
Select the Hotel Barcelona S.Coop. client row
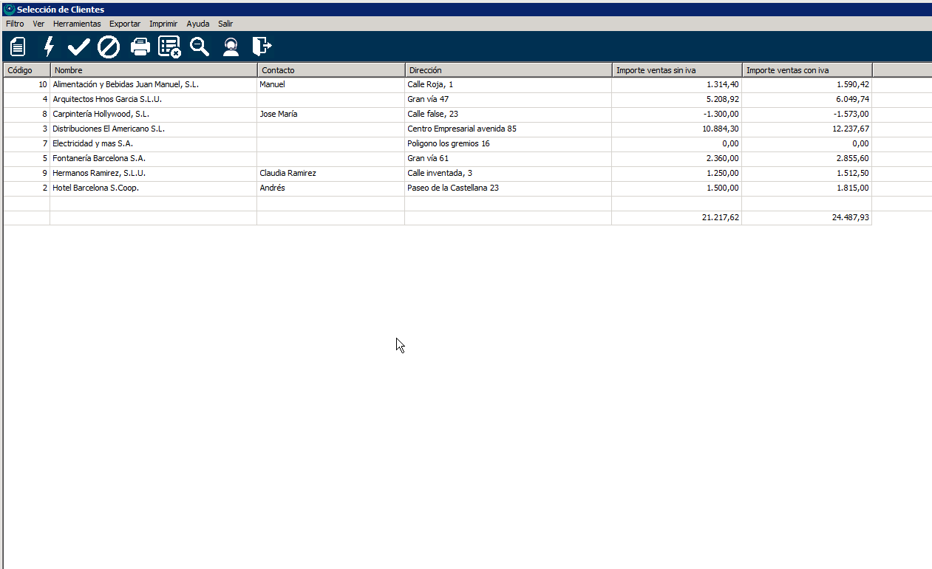click(x=96, y=188)
